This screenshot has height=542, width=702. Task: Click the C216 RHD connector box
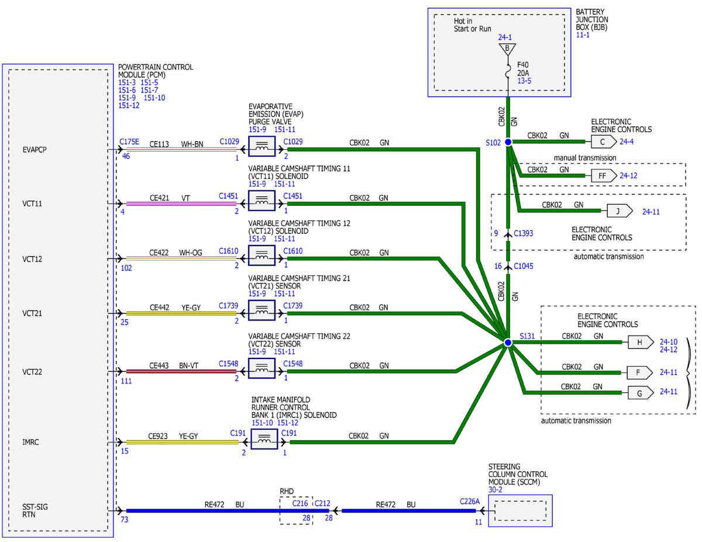point(296,510)
